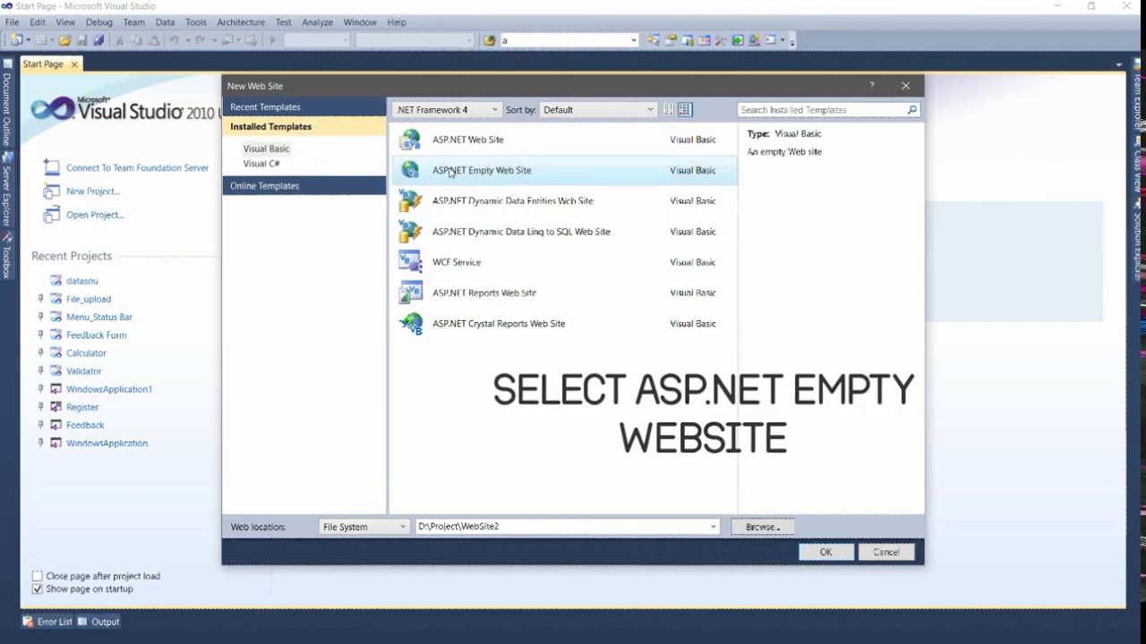
Task: Select the ASP.NET Web Site template icon
Action: 410,140
